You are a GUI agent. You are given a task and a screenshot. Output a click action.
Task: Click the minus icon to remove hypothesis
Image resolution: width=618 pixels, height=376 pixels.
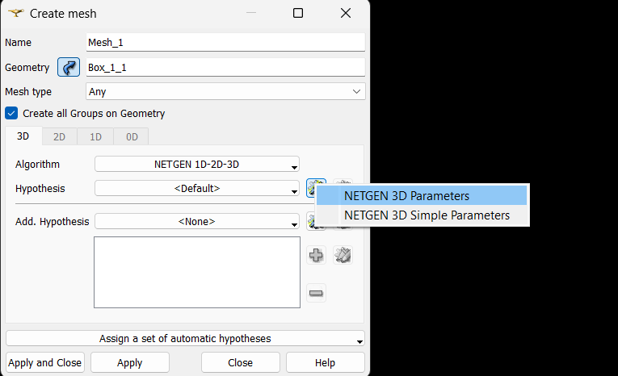[x=316, y=293]
